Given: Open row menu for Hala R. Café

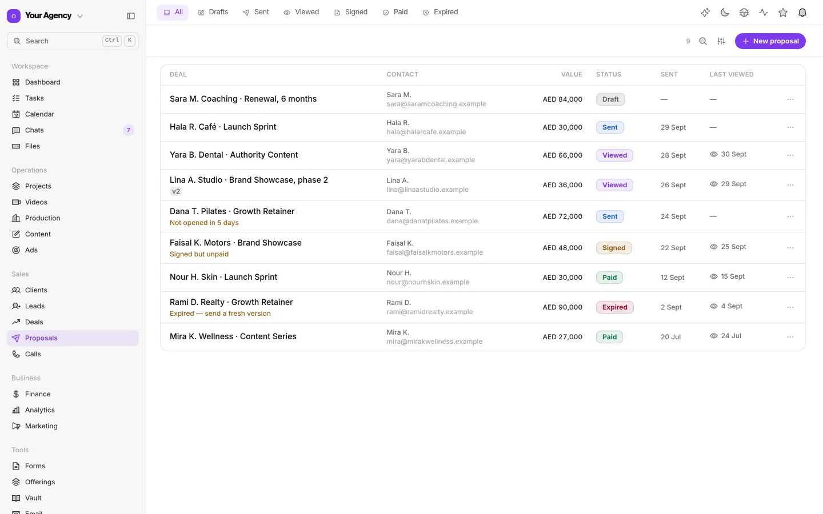Looking at the screenshot, I should tap(790, 127).
